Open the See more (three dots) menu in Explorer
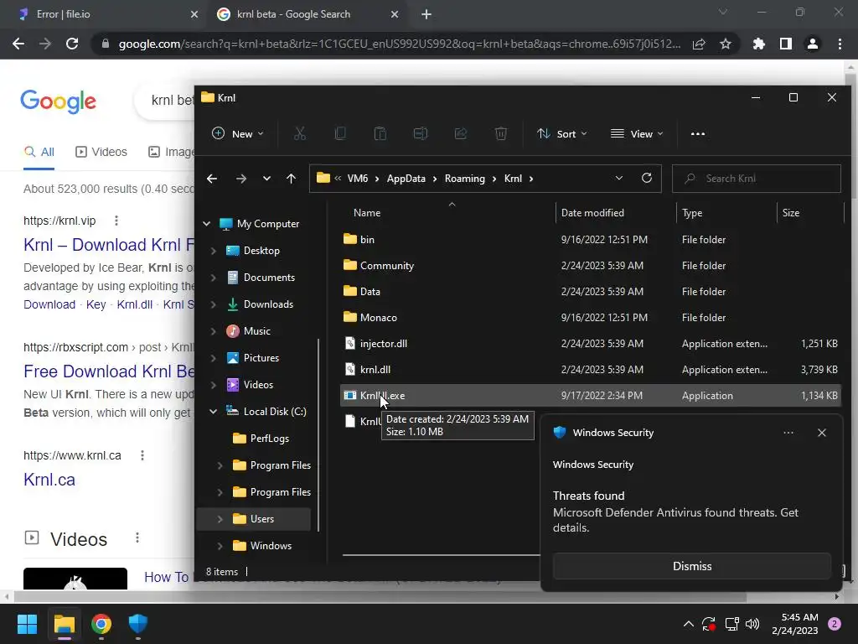Viewport: 858px width, 644px height. [x=698, y=133]
